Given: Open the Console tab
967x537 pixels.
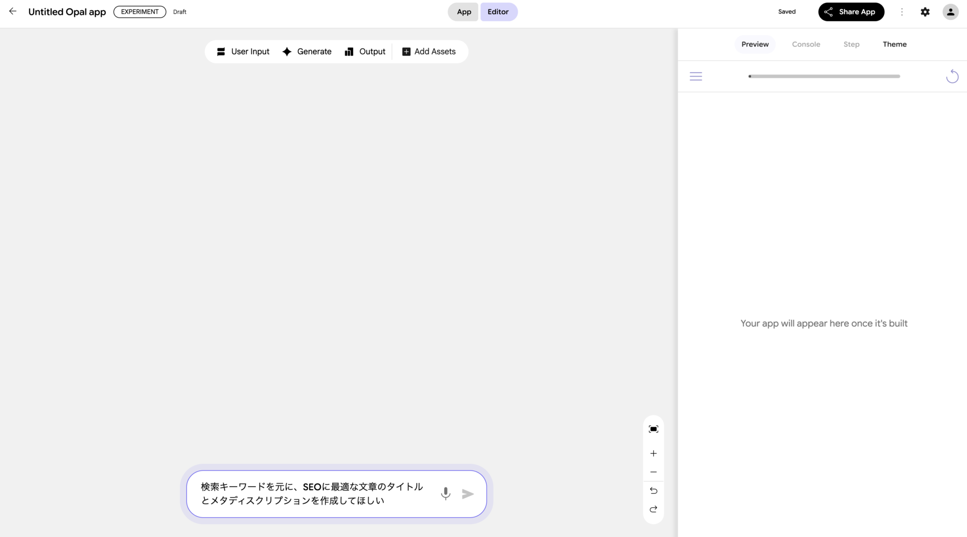Looking at the screenshot, I should coord(806,44).
